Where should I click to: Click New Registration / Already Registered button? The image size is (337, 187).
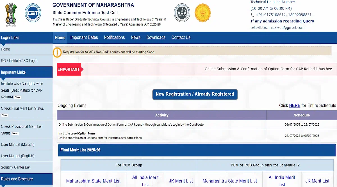click(195, 94)
